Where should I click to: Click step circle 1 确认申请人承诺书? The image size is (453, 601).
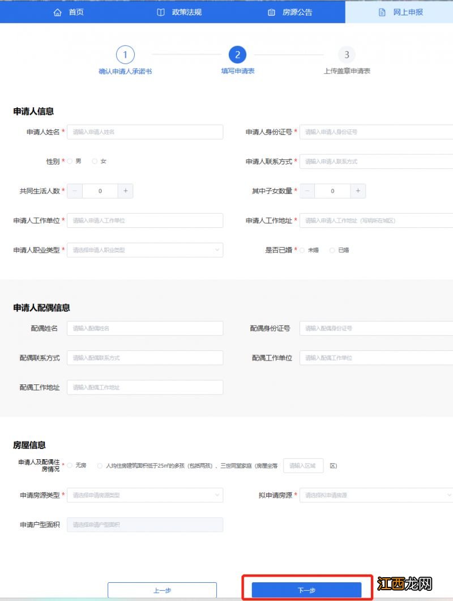125,54
